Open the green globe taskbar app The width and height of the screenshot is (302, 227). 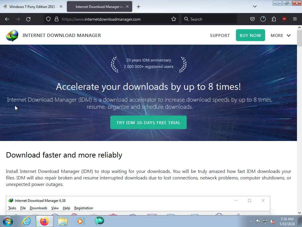[x=99, y=221]
